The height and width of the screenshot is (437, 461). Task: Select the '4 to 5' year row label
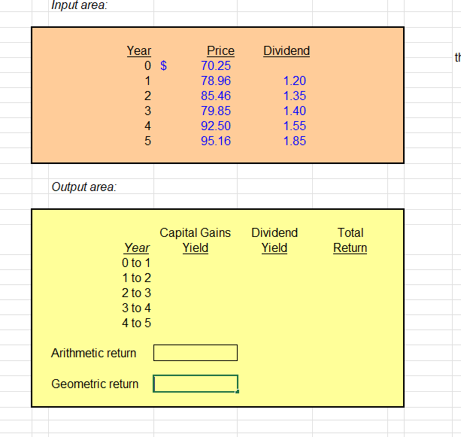click(x=136, y=323)
